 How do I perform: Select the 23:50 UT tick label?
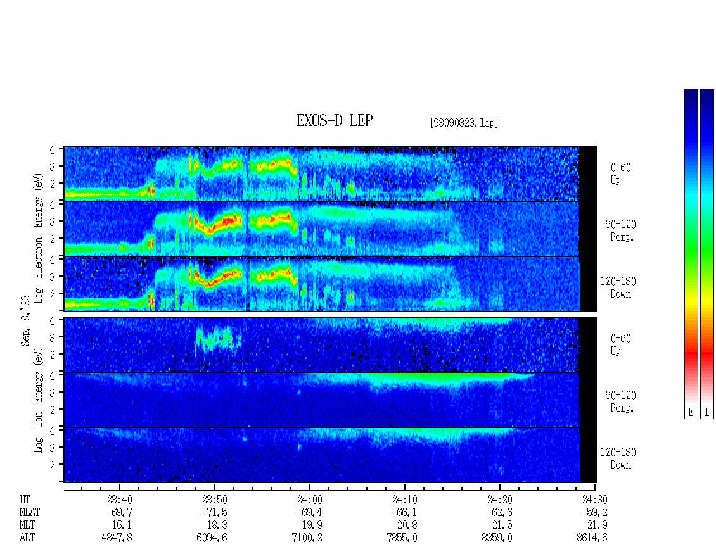click(x=215, y=500)
